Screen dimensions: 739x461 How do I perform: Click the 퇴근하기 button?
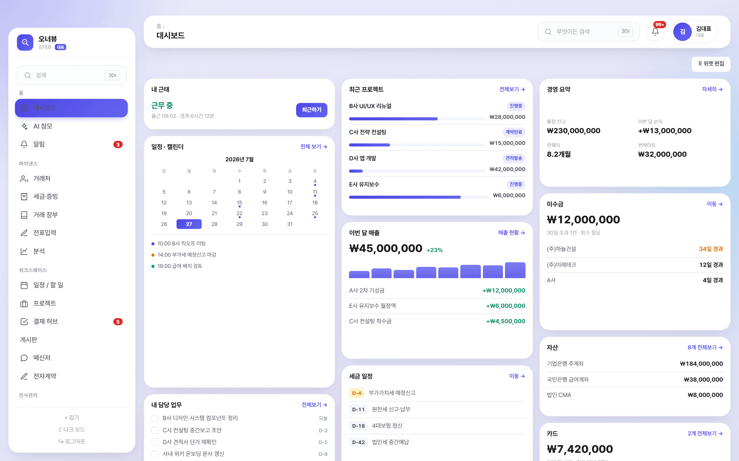pos(312,110)
